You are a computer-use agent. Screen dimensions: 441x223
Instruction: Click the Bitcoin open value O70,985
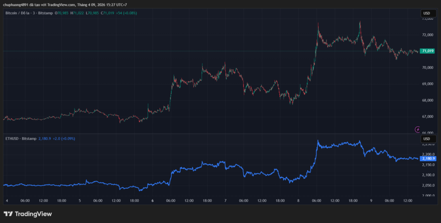point(62,13)
